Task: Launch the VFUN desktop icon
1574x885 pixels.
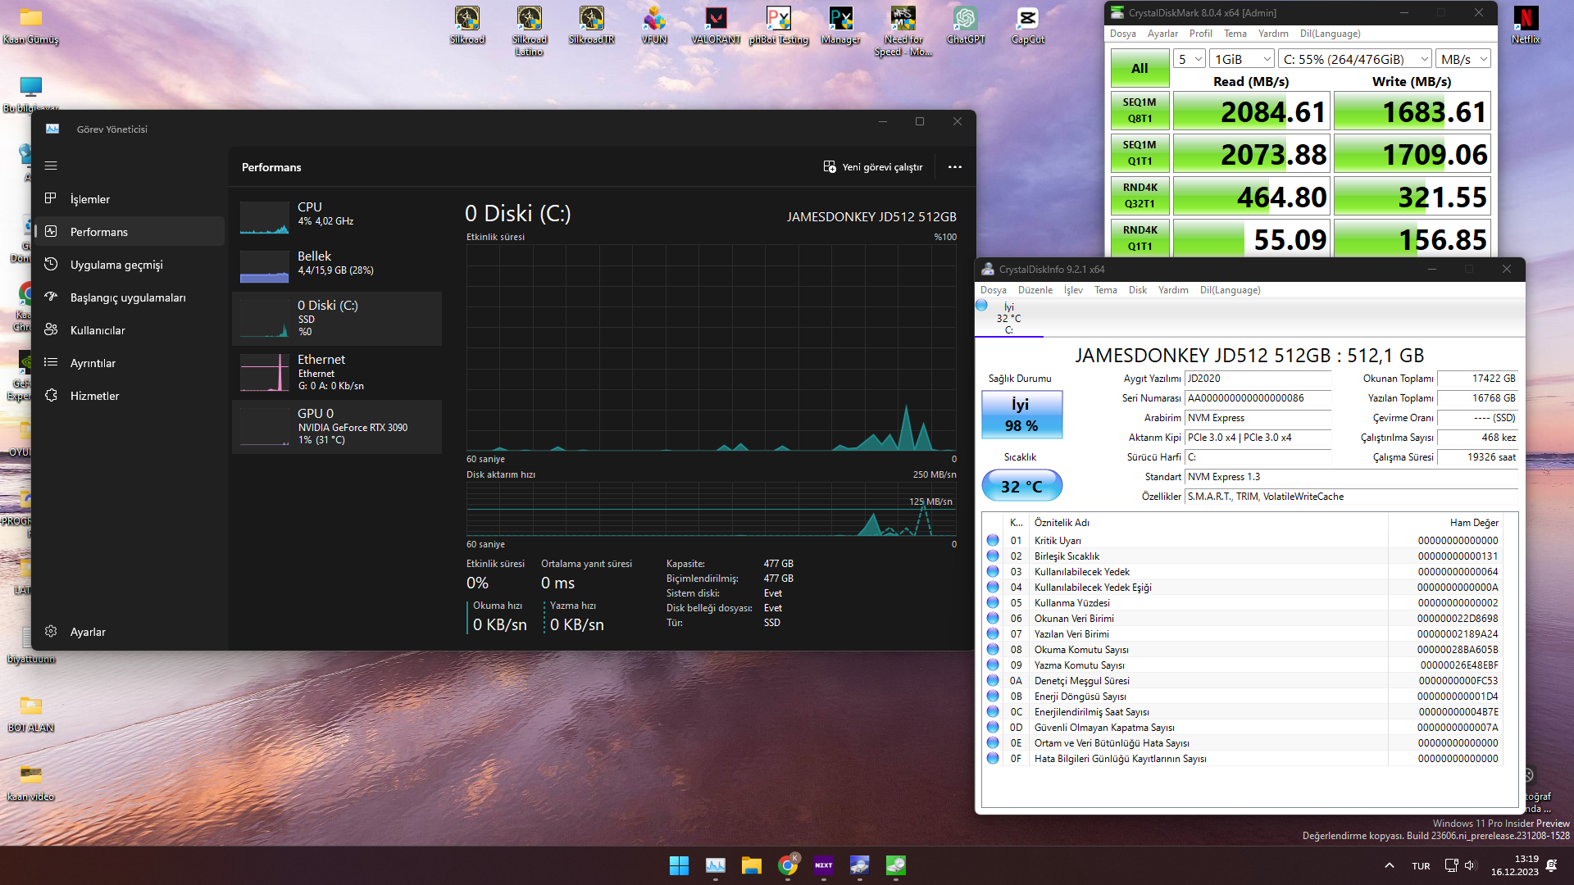Action: point(654,25)
